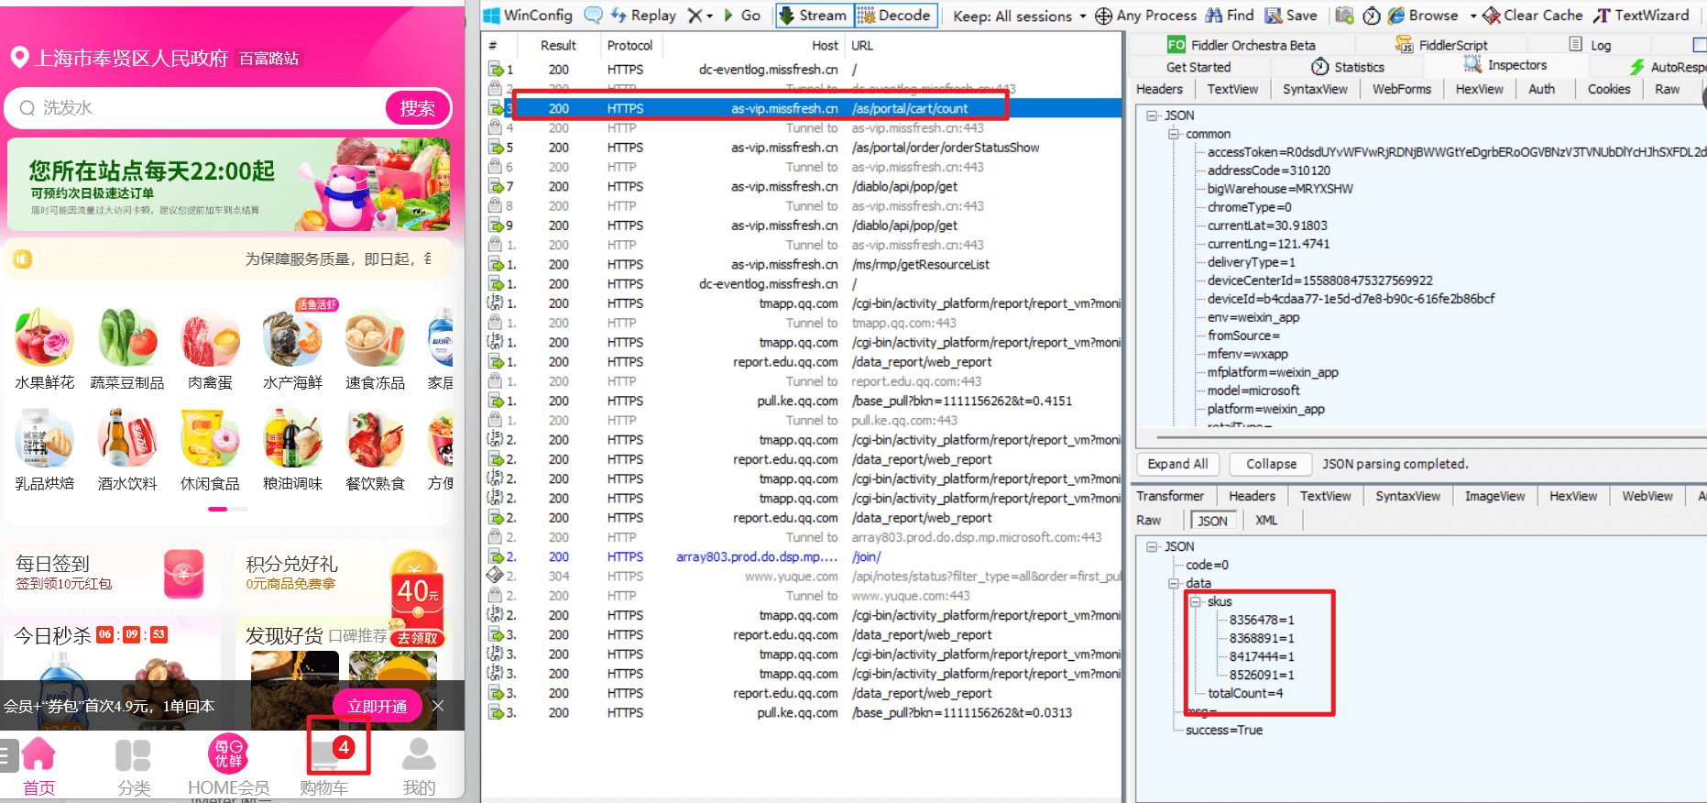Open 水果鲜花 category icon
Image resolution: width=1707 pixels, height=803 pixels.
[x=44, y=337]
